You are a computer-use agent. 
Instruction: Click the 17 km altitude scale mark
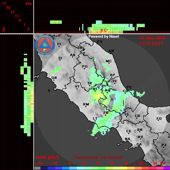[x=4, y=3]
